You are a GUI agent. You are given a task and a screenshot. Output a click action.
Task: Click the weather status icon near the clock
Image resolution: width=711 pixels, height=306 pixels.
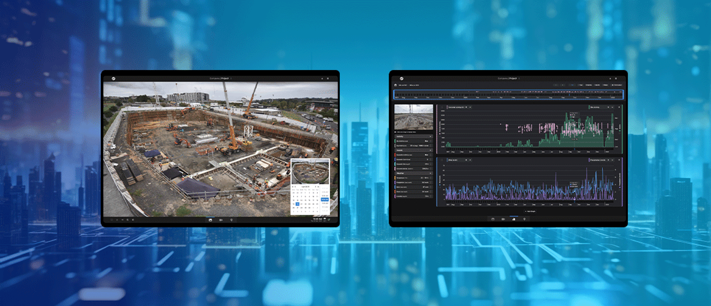pos(325,219)
